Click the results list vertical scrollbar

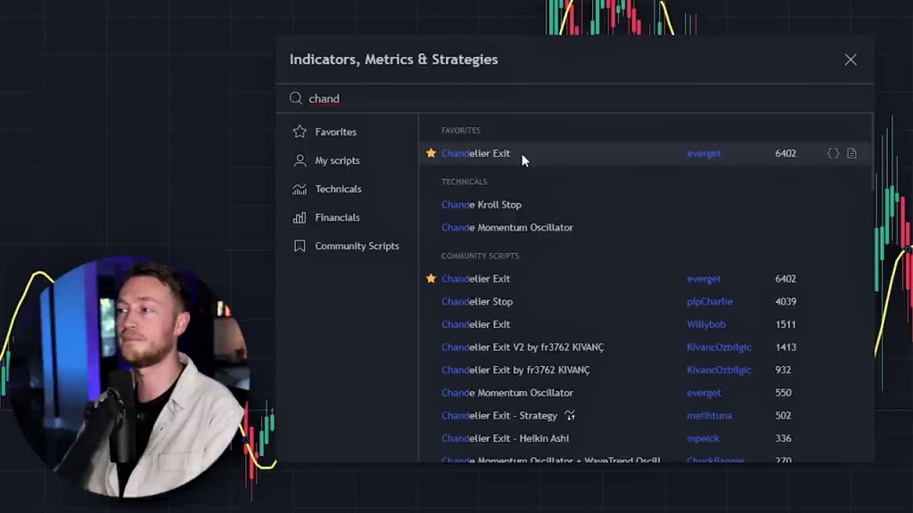coord(871,151)
